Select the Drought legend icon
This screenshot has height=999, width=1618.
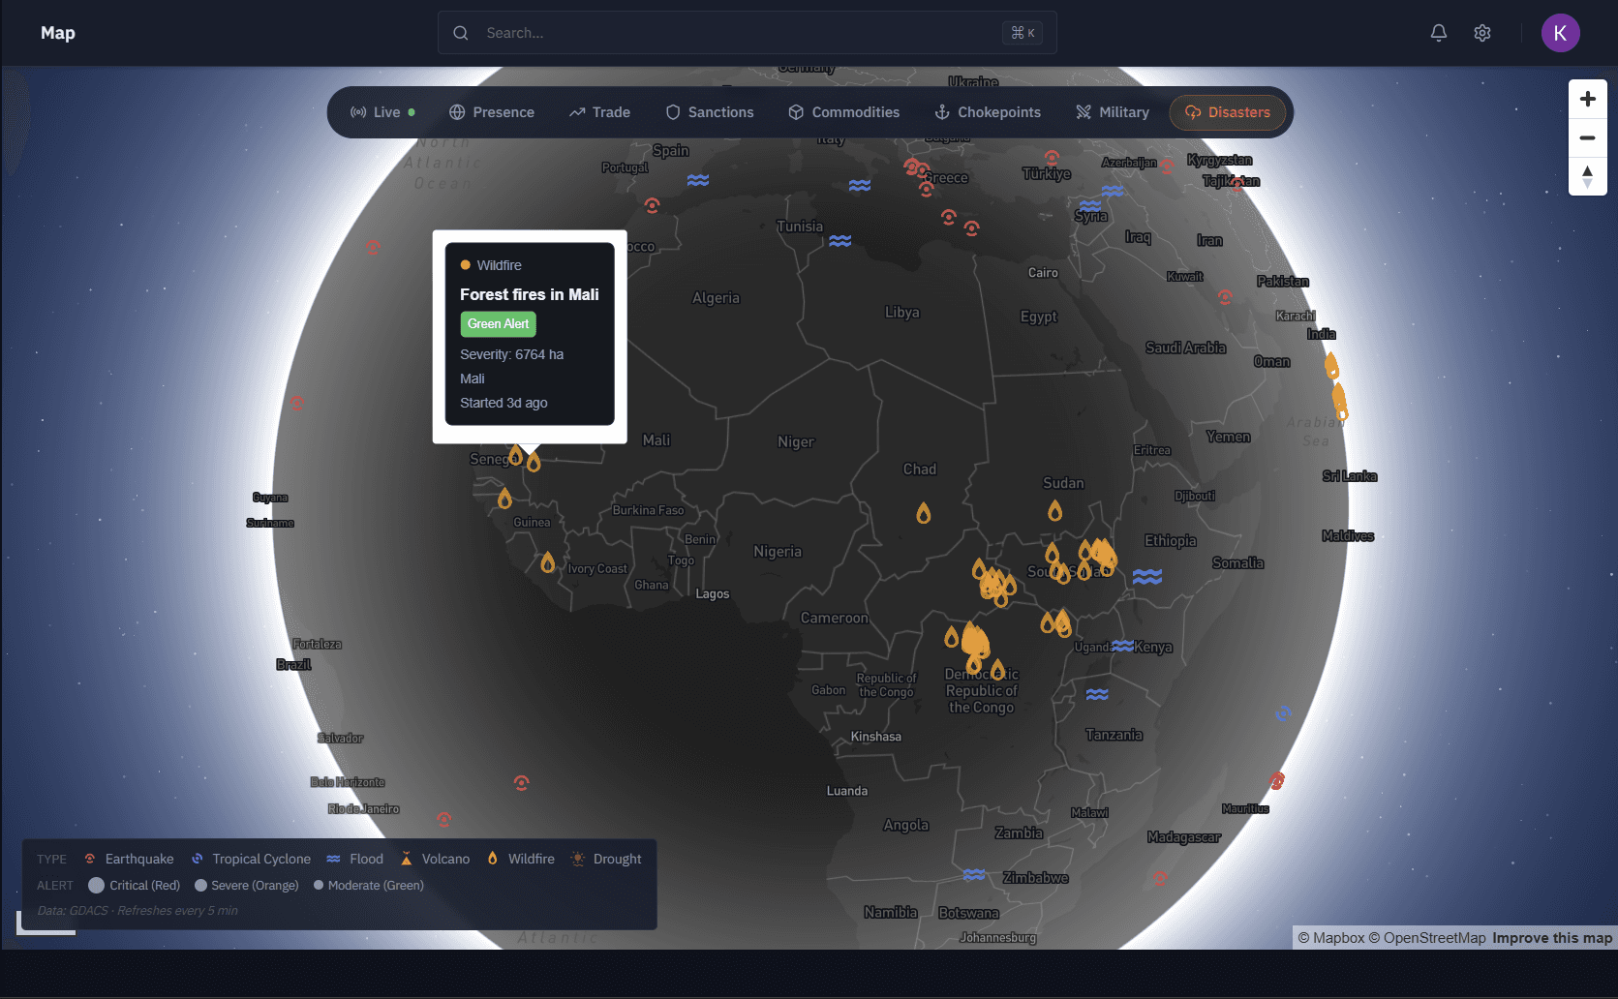point(577,858)
